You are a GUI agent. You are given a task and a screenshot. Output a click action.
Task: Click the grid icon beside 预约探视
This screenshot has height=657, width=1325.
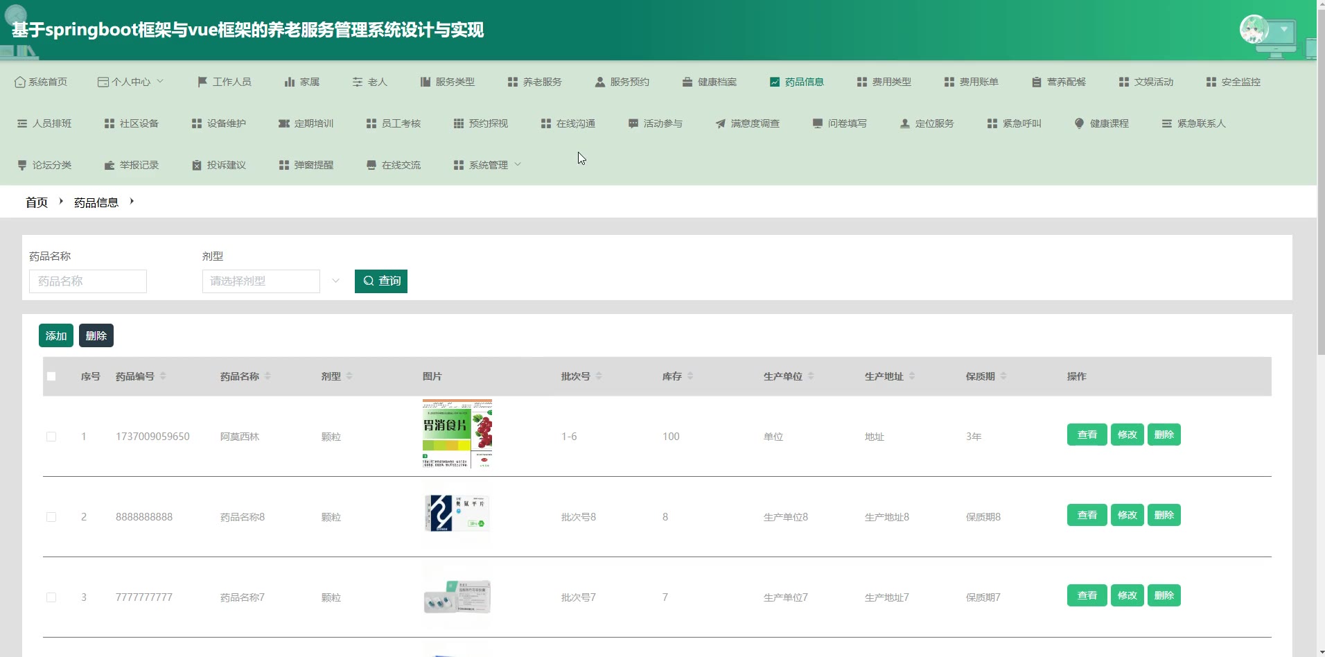coord(459,123)
